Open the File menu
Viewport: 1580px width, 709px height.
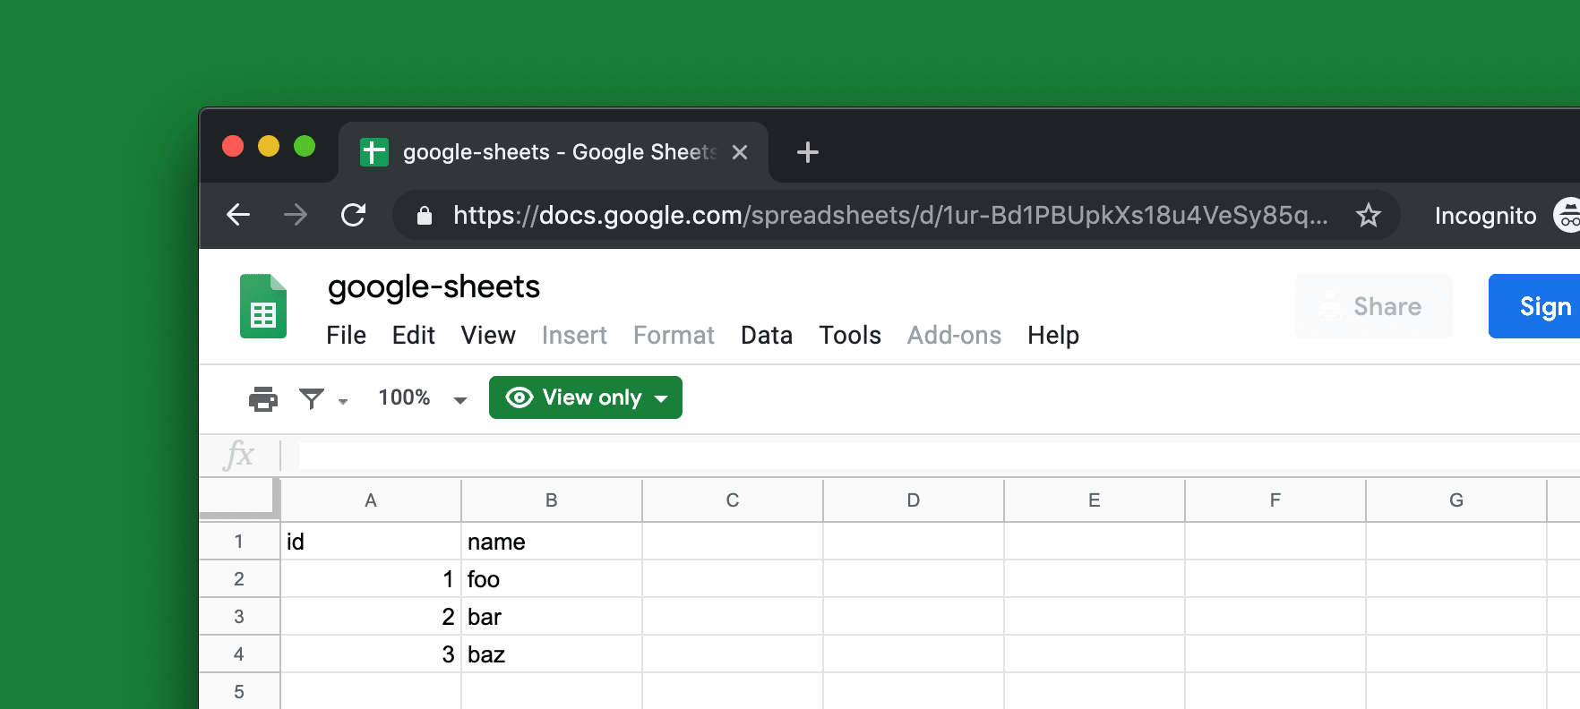tap(347, 335)
